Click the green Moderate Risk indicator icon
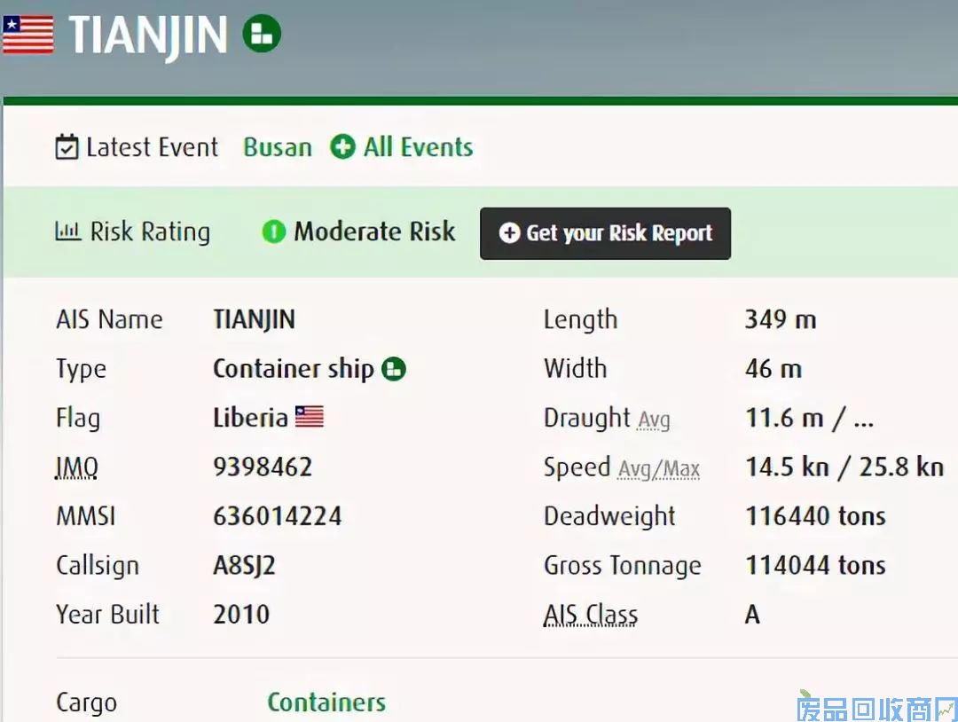Screen dimensions: 958x722 pyautogui.click(x=274, y=232)
